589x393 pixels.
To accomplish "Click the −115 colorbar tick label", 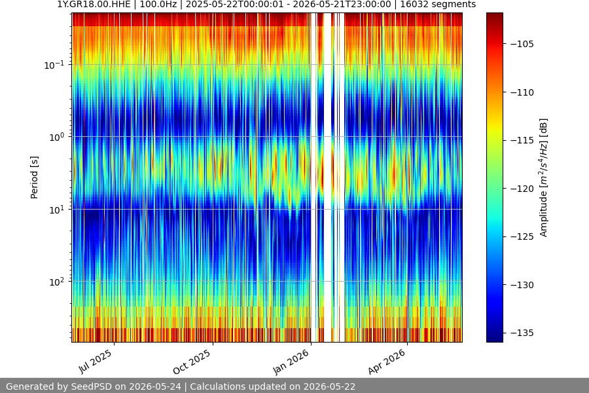I will (522, 140).
